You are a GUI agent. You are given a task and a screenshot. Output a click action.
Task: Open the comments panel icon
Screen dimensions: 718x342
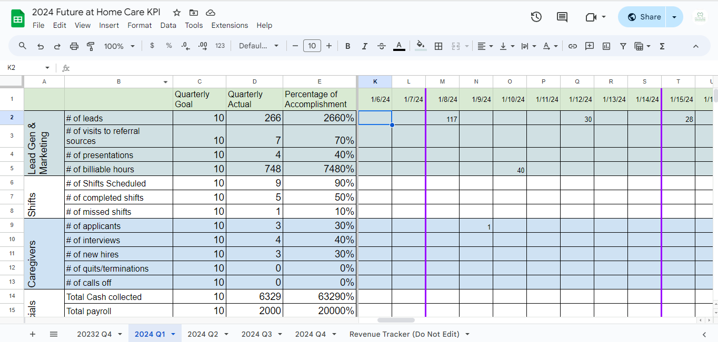coord(562,17)
